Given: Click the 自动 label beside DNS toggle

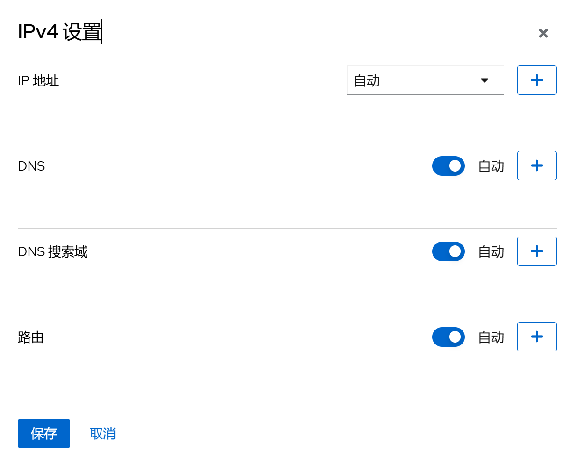Looking at the screenshot, I should tap(491, 166).
